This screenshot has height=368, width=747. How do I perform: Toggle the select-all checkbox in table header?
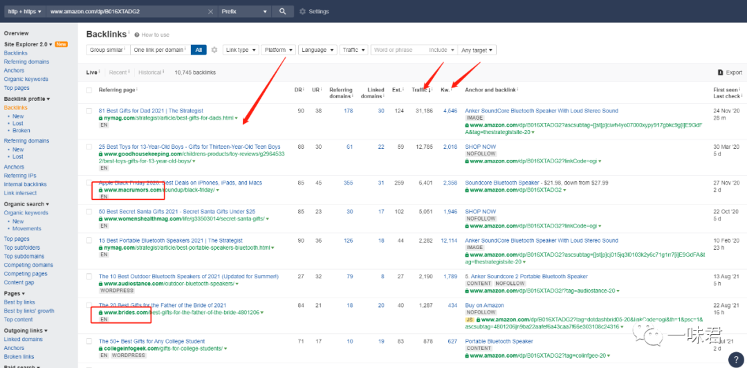(89, 90)
